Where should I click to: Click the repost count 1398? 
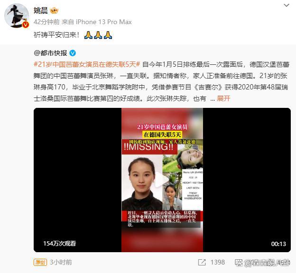(x=217, y=262)
